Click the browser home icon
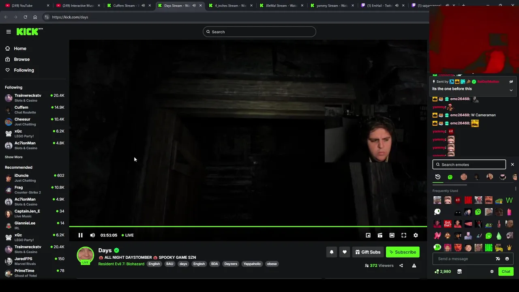This screenshot has height=292, width=519. pyautogui.click(x=35, y=17)
